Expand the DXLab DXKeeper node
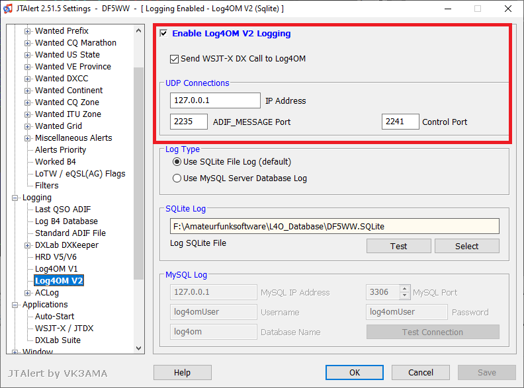Screen dimensions: 524x388 (27, 245)
